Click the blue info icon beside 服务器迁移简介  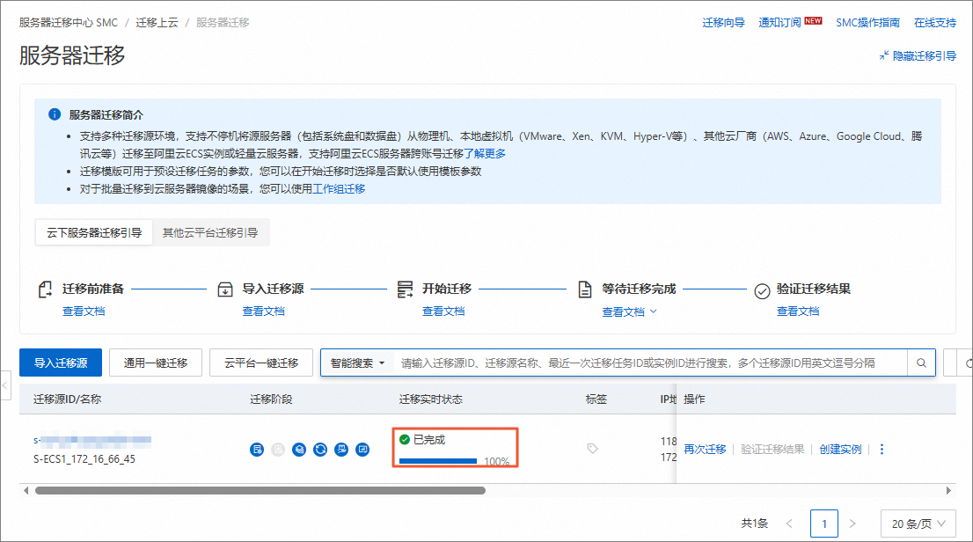point(55,114)
